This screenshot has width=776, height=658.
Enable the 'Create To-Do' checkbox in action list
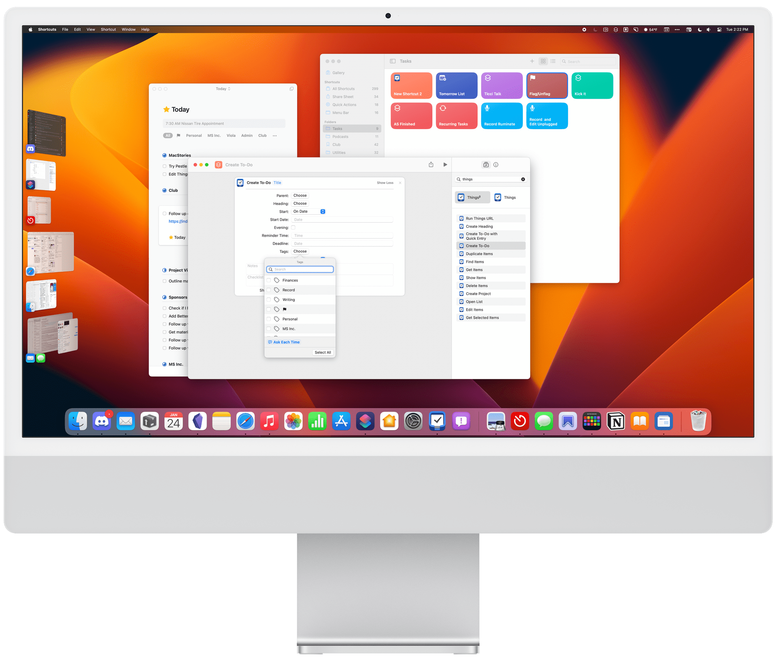click(461, 246)
